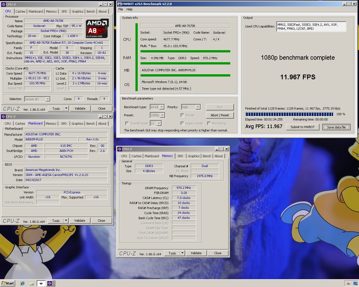Expand the Tools arrow in the CPU window
The width and height of the screenshot is (359, 287).
[x=66, y=108]
